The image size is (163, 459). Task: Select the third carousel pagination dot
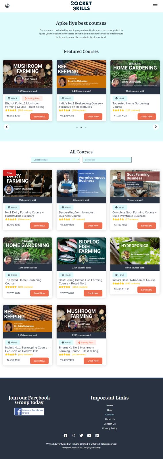[85, 127]
